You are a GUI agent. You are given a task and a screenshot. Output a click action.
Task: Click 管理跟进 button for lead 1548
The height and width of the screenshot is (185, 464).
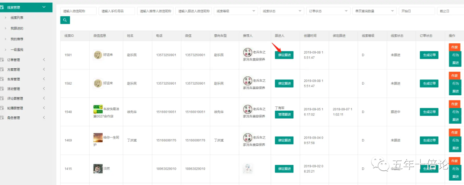point(284,115)
